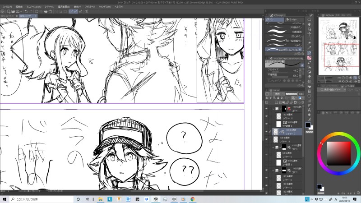Select the Move layer tool

point(309,34)
